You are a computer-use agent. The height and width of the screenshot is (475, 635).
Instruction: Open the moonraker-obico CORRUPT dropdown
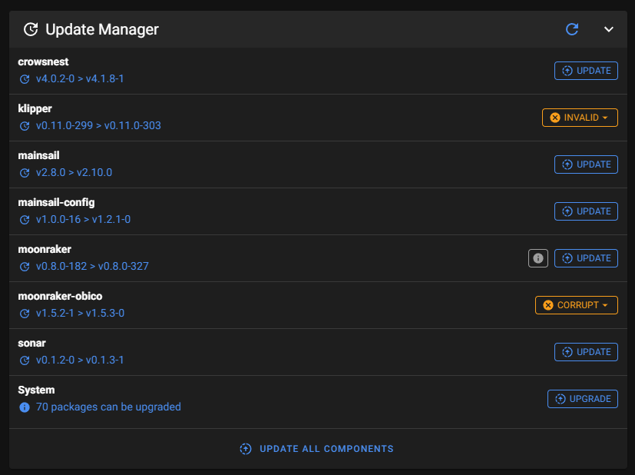coord(577,305)
